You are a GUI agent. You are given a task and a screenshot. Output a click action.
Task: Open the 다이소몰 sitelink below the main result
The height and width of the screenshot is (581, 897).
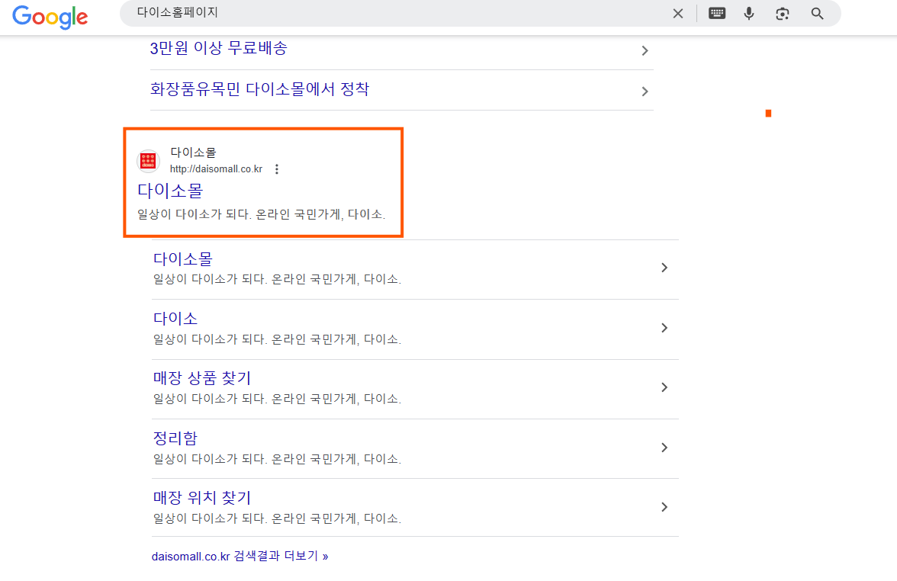(x=183, y=259)
